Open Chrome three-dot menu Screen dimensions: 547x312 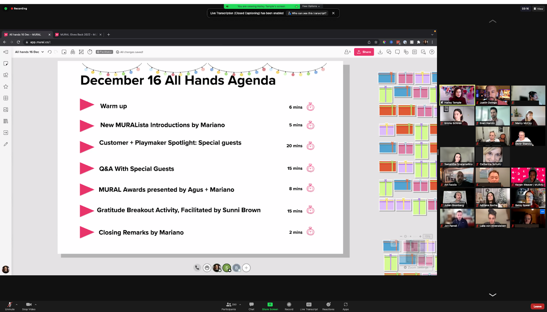click(432, 42)
